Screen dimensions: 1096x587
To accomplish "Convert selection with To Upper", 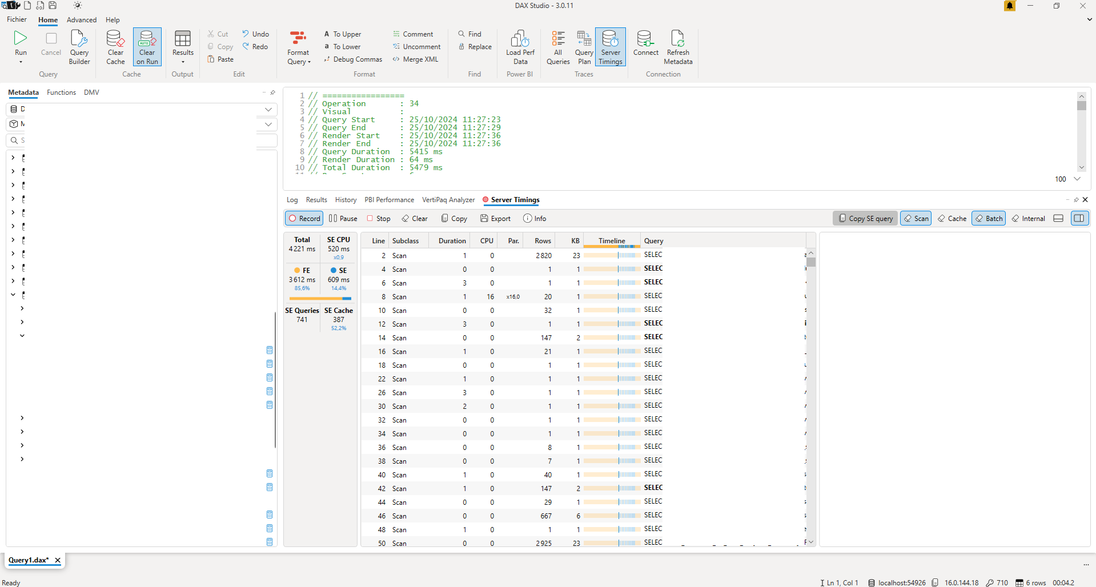I will (x=342, y=34).
